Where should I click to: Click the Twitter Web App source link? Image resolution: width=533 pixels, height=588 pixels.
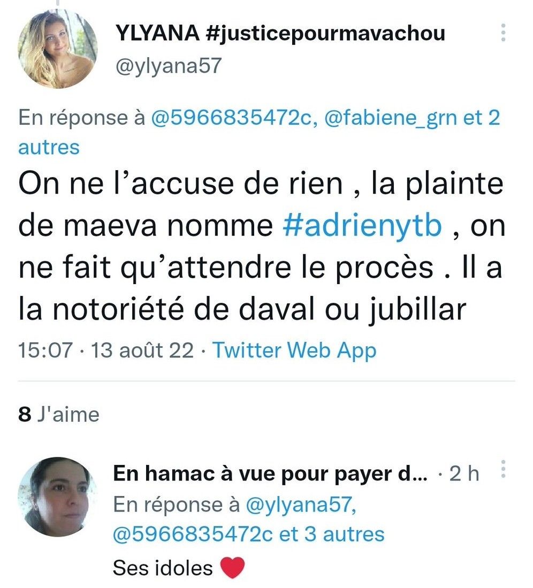pos(294,350)
